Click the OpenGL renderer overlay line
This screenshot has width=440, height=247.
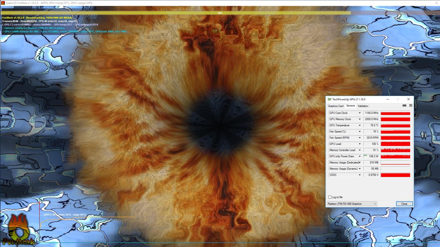[33, 28]
